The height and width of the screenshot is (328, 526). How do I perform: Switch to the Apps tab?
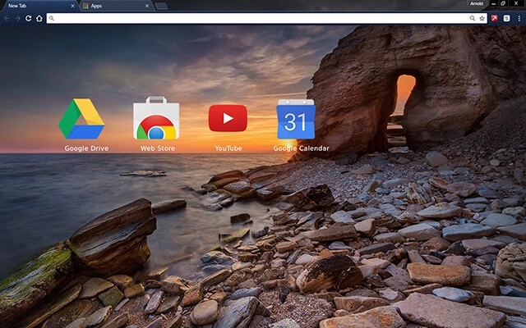point(118,6)
